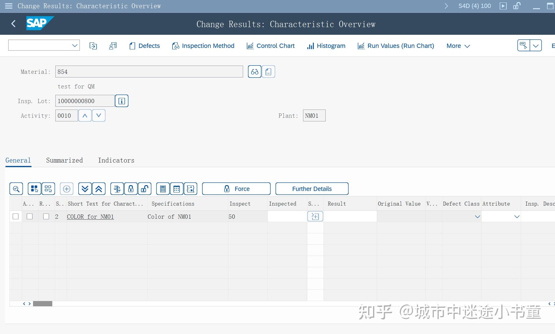Open the Control Chart
The image size is (555, 334).
pos(270,46)
